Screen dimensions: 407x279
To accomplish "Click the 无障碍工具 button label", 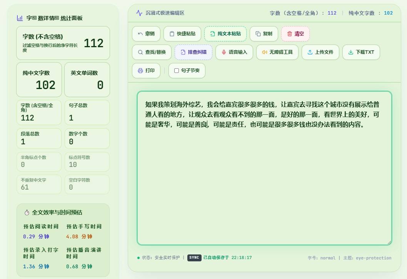I will coord(281,52).
